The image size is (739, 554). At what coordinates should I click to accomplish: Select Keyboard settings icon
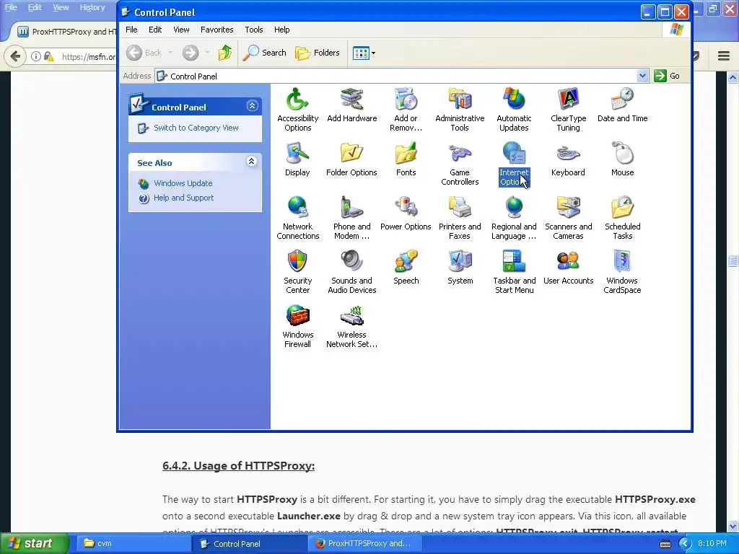point(568,159)
